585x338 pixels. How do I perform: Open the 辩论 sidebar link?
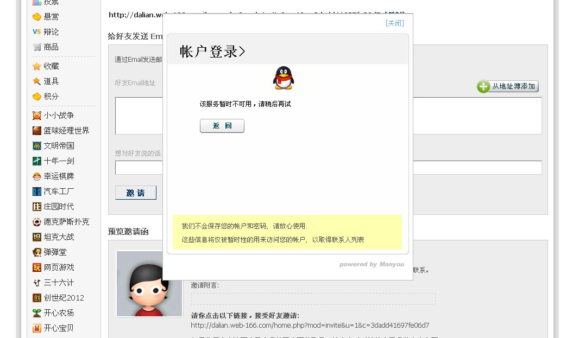click(x=51, y=31)
